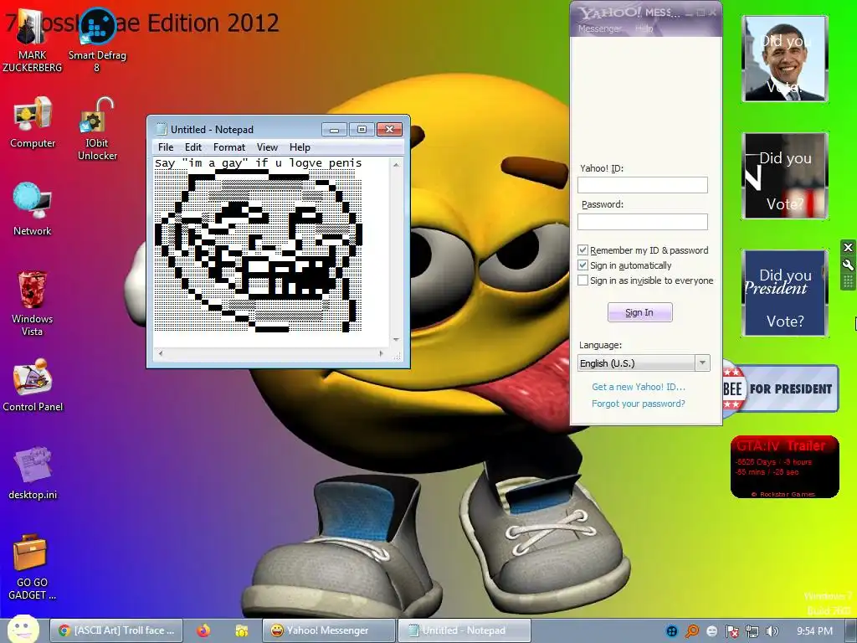Click the Notepad text line Say im a gay
Screen dimensions: 857x643
(258, 163)
